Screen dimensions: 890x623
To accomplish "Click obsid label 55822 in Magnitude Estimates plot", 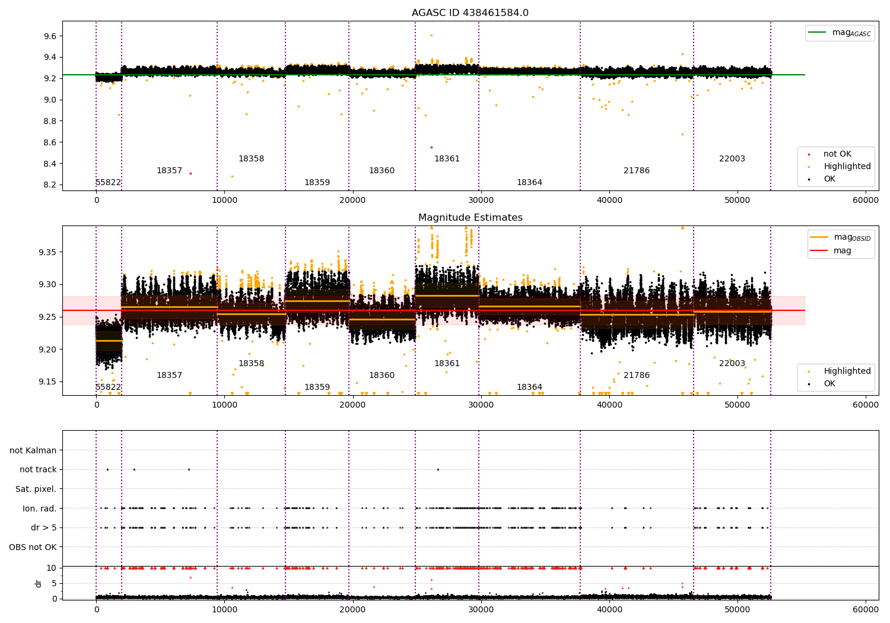I will tap(108, 387).
